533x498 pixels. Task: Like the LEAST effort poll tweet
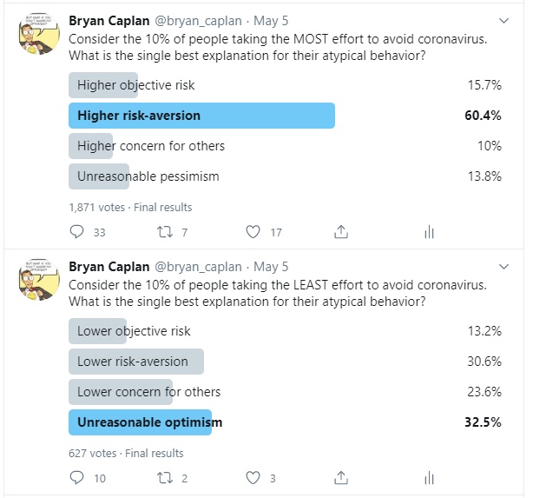tap(253, 478)
